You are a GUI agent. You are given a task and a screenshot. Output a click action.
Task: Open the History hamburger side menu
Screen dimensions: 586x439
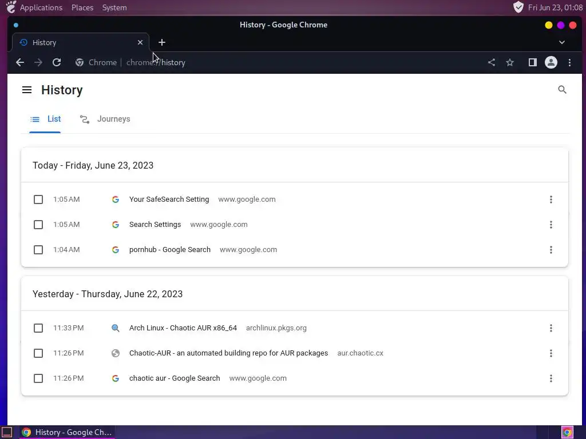(x=27, y=90)
